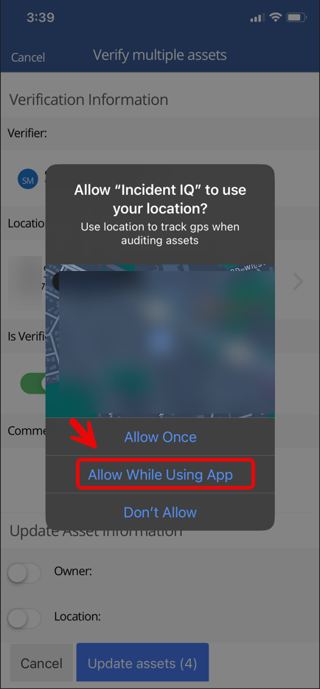Image resolution: width=320 pixels, height=689 pixels.
Task: Tap the Update Asset Information heading
Action: click(x=96, y=531)
